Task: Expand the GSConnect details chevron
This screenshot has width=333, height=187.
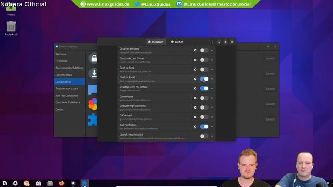Action: tap(212, 117)
